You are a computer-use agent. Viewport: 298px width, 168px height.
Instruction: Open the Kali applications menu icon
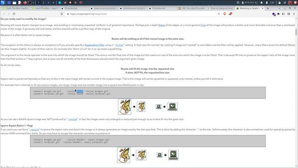[2, 2]
